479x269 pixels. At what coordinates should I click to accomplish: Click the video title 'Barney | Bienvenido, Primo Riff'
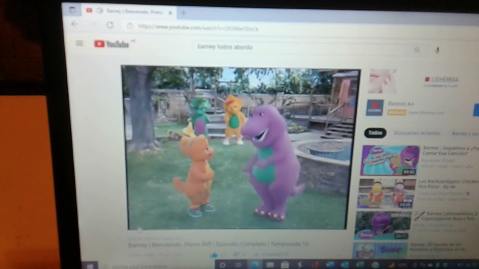click(x=218, y=245)
